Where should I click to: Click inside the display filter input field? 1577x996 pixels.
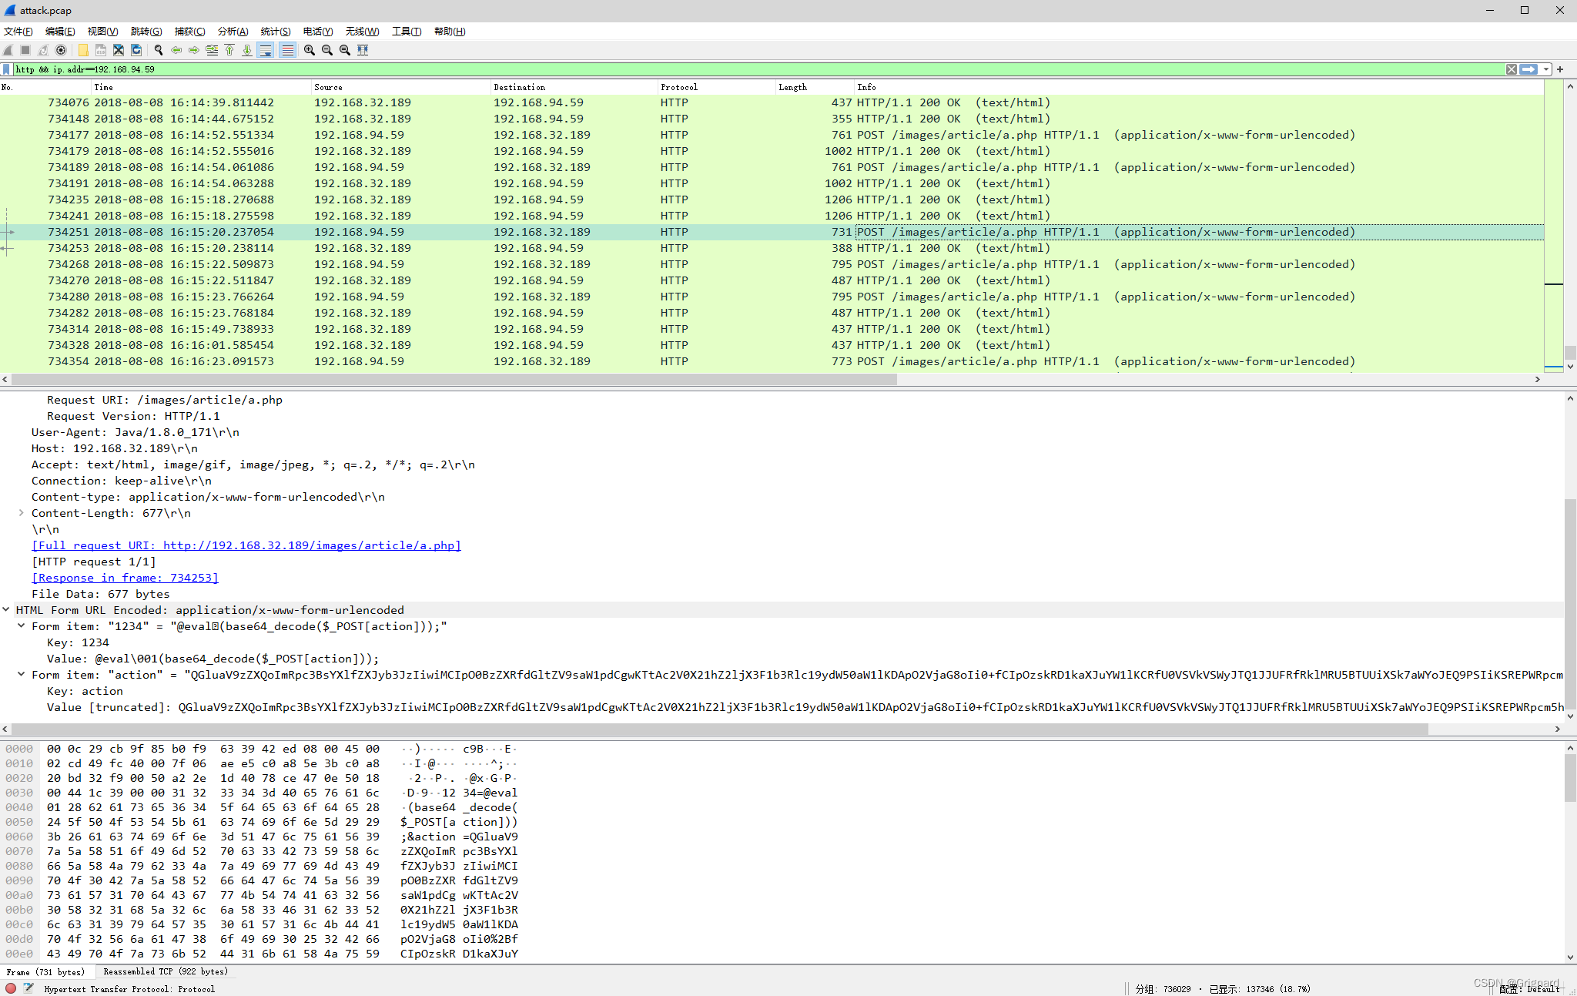758,69
